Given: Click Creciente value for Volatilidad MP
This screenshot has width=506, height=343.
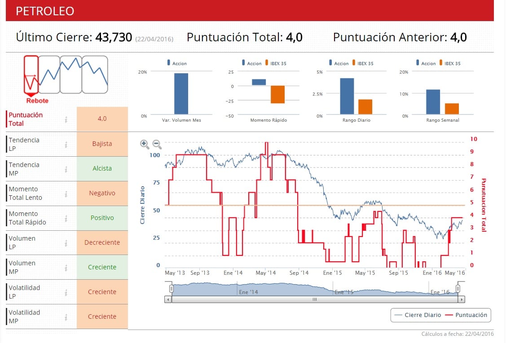Looking at the screenshot, I should 102,317.
